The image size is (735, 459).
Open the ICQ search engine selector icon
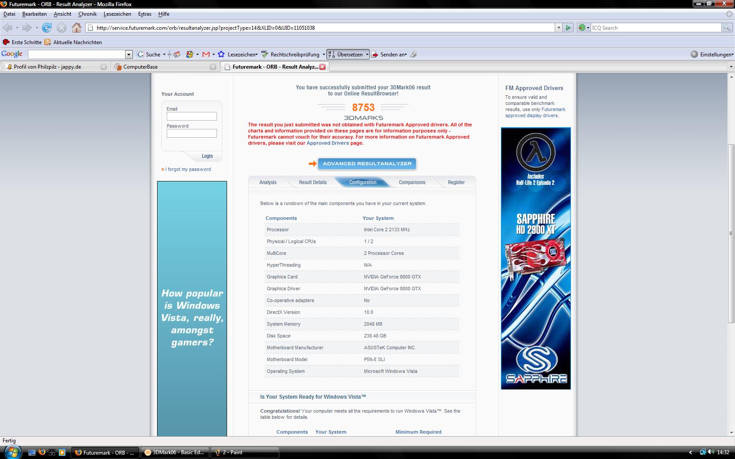(584, 28)
